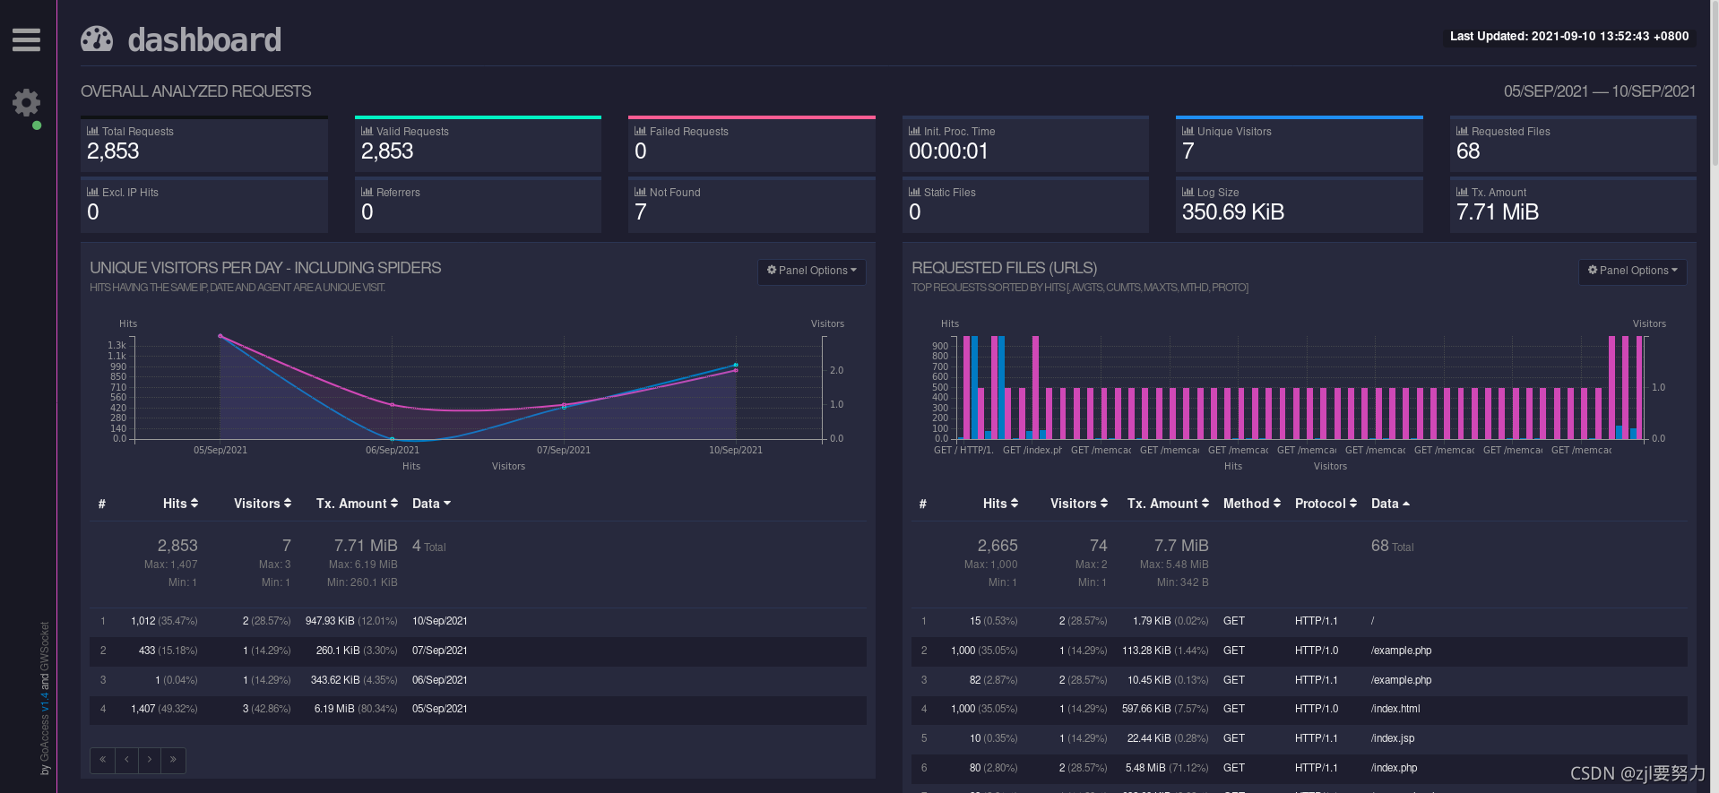Click the dashboard gauge logo icon
The image size is (1719, 793).
click(x=97, y=39)
